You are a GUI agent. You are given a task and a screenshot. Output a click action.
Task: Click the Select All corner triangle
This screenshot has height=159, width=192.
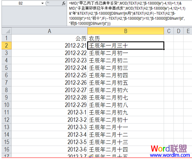point(6,31)
